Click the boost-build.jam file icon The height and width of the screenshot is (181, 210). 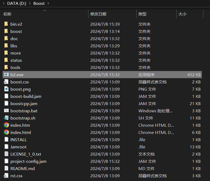[x=6, y=96]
